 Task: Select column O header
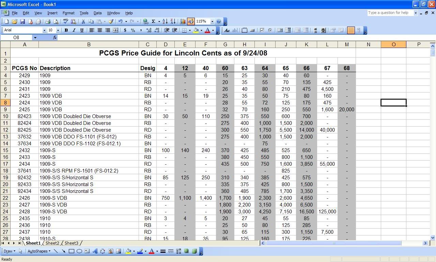click(393, 44)
